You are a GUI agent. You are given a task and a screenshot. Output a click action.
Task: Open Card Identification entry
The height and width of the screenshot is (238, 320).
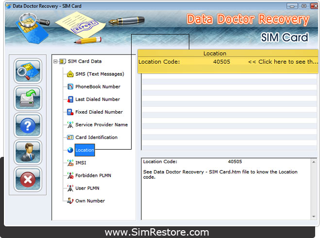pos(96,137)
